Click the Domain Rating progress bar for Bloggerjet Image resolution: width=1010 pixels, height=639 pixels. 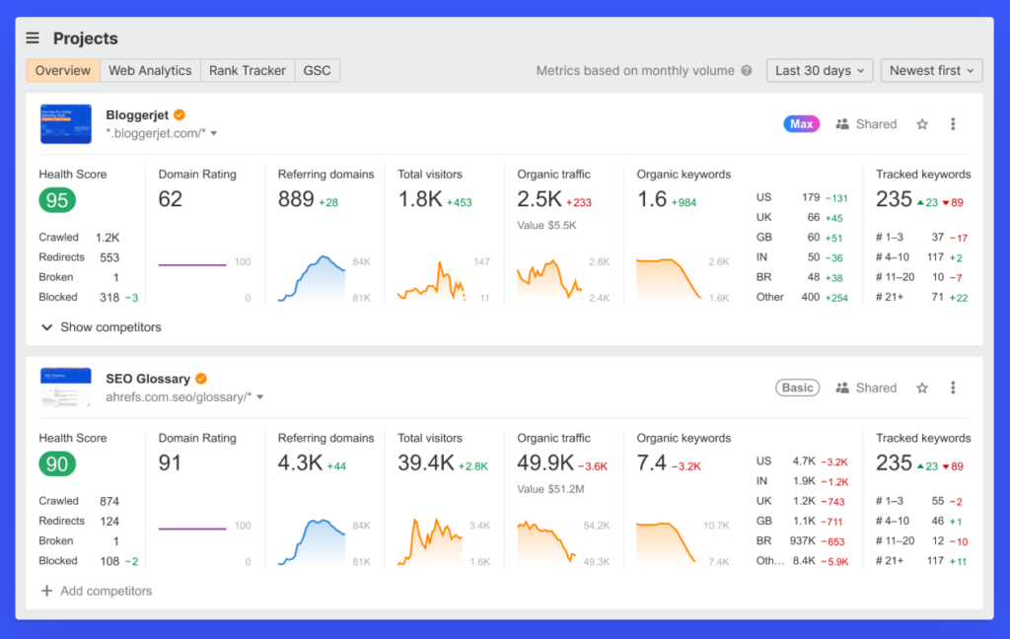coord(191,262)
